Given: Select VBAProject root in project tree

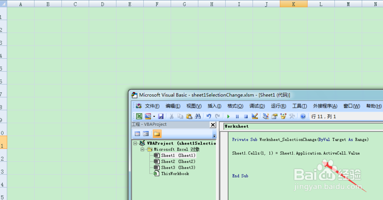Looking at the screenshot, I should click(181, 143).
